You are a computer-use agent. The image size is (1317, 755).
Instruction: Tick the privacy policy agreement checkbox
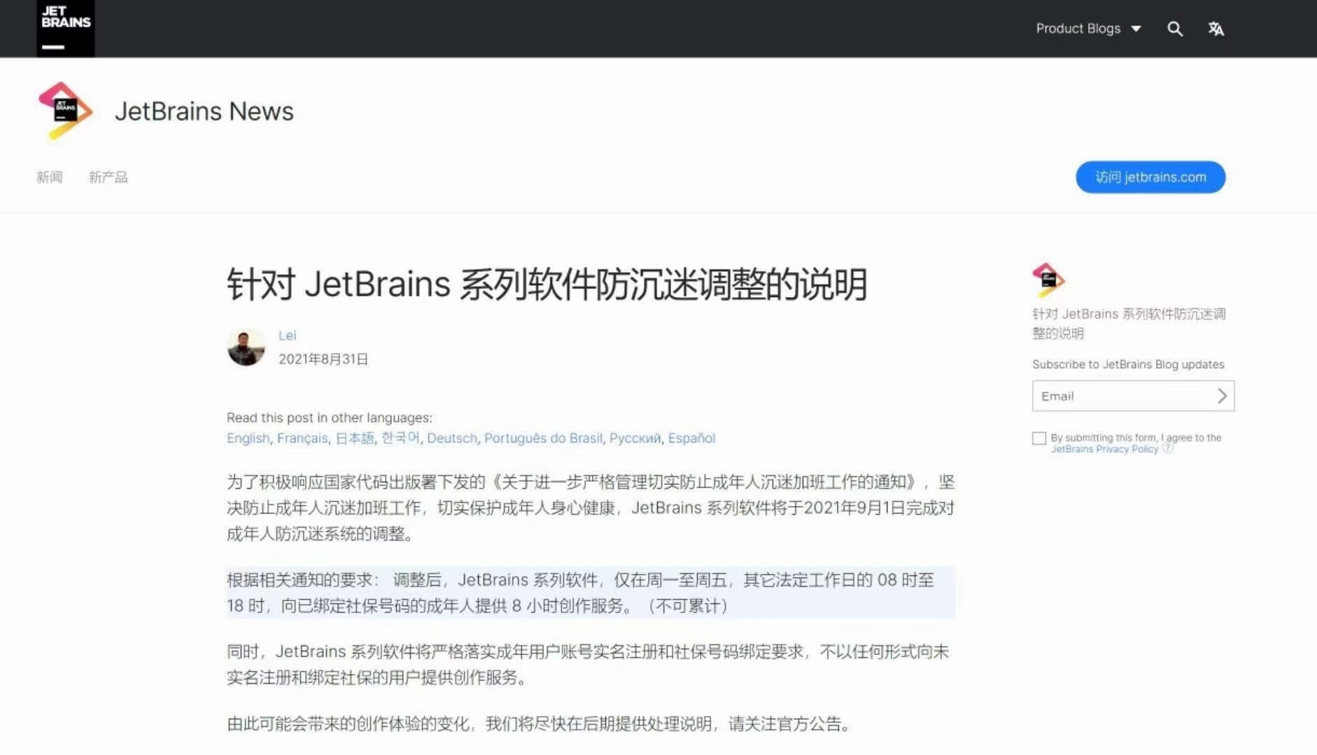(x=1039, y=438)
